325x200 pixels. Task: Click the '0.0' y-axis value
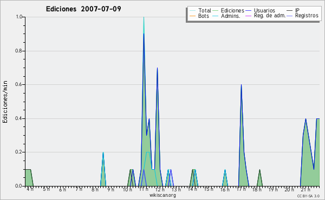point(19,186)
